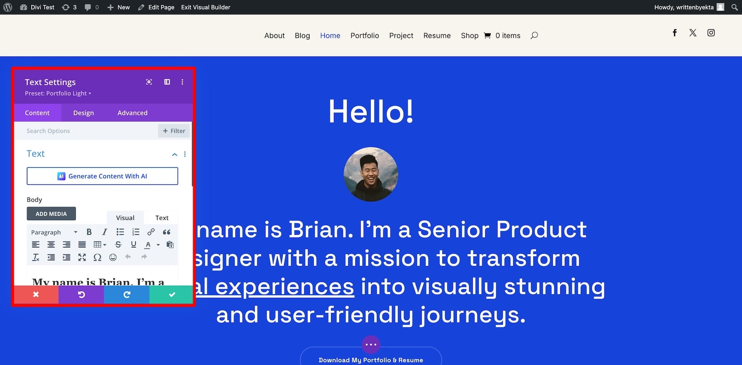Toggle underline formatting in the editor
The width and height of the screenshot is (742, 365).
click(x=134, y=245)
